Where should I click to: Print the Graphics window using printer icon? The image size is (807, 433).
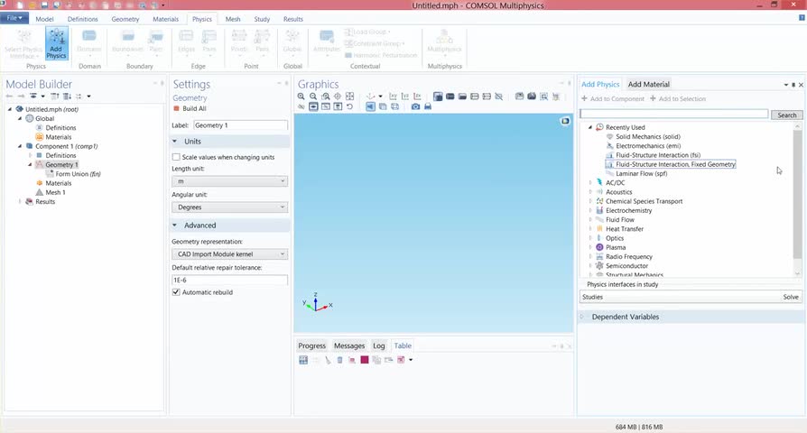tap(428, 106)
